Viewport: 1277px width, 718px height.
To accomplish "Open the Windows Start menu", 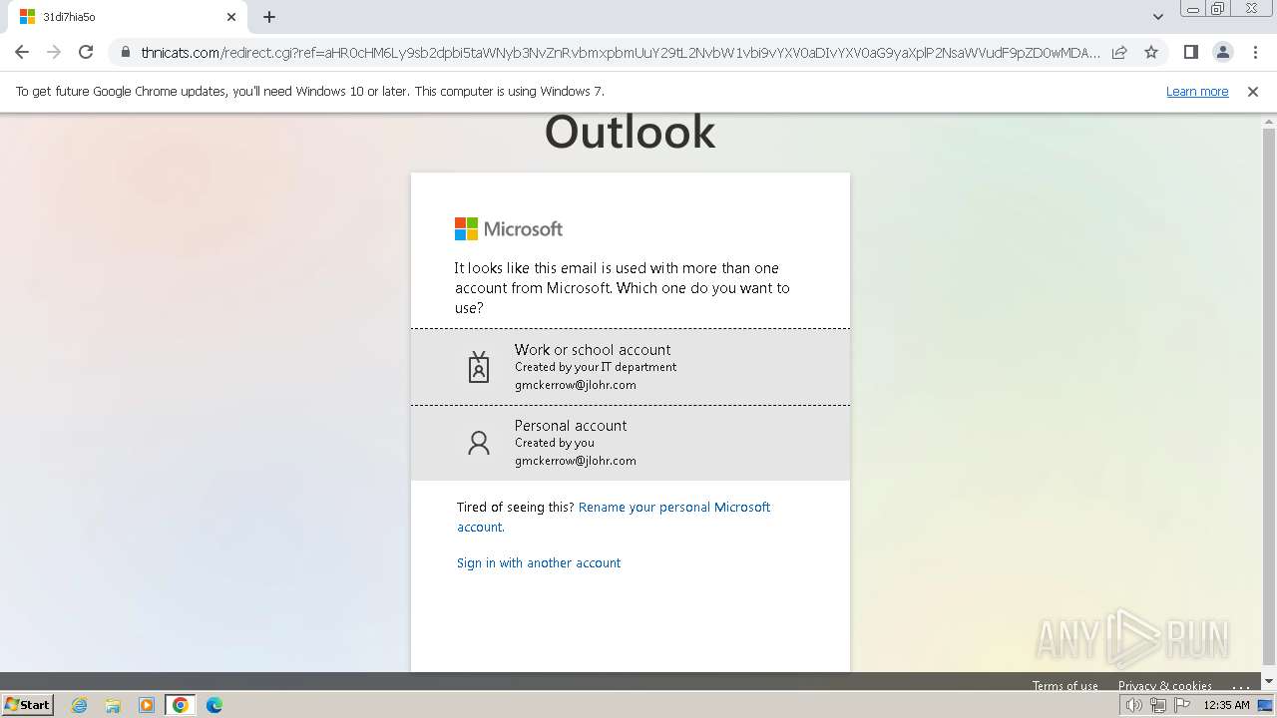I will (x=28, y=705).
